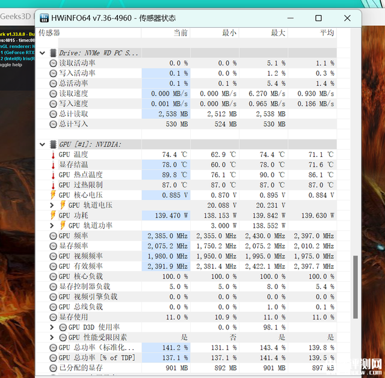Select the GPU 温度 row label
Viewport: 385px width, 378px height.
tap(73, 155)
